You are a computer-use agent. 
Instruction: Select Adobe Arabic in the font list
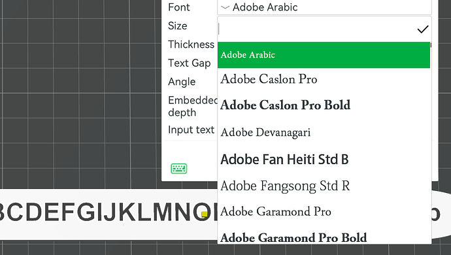point(324,55)
